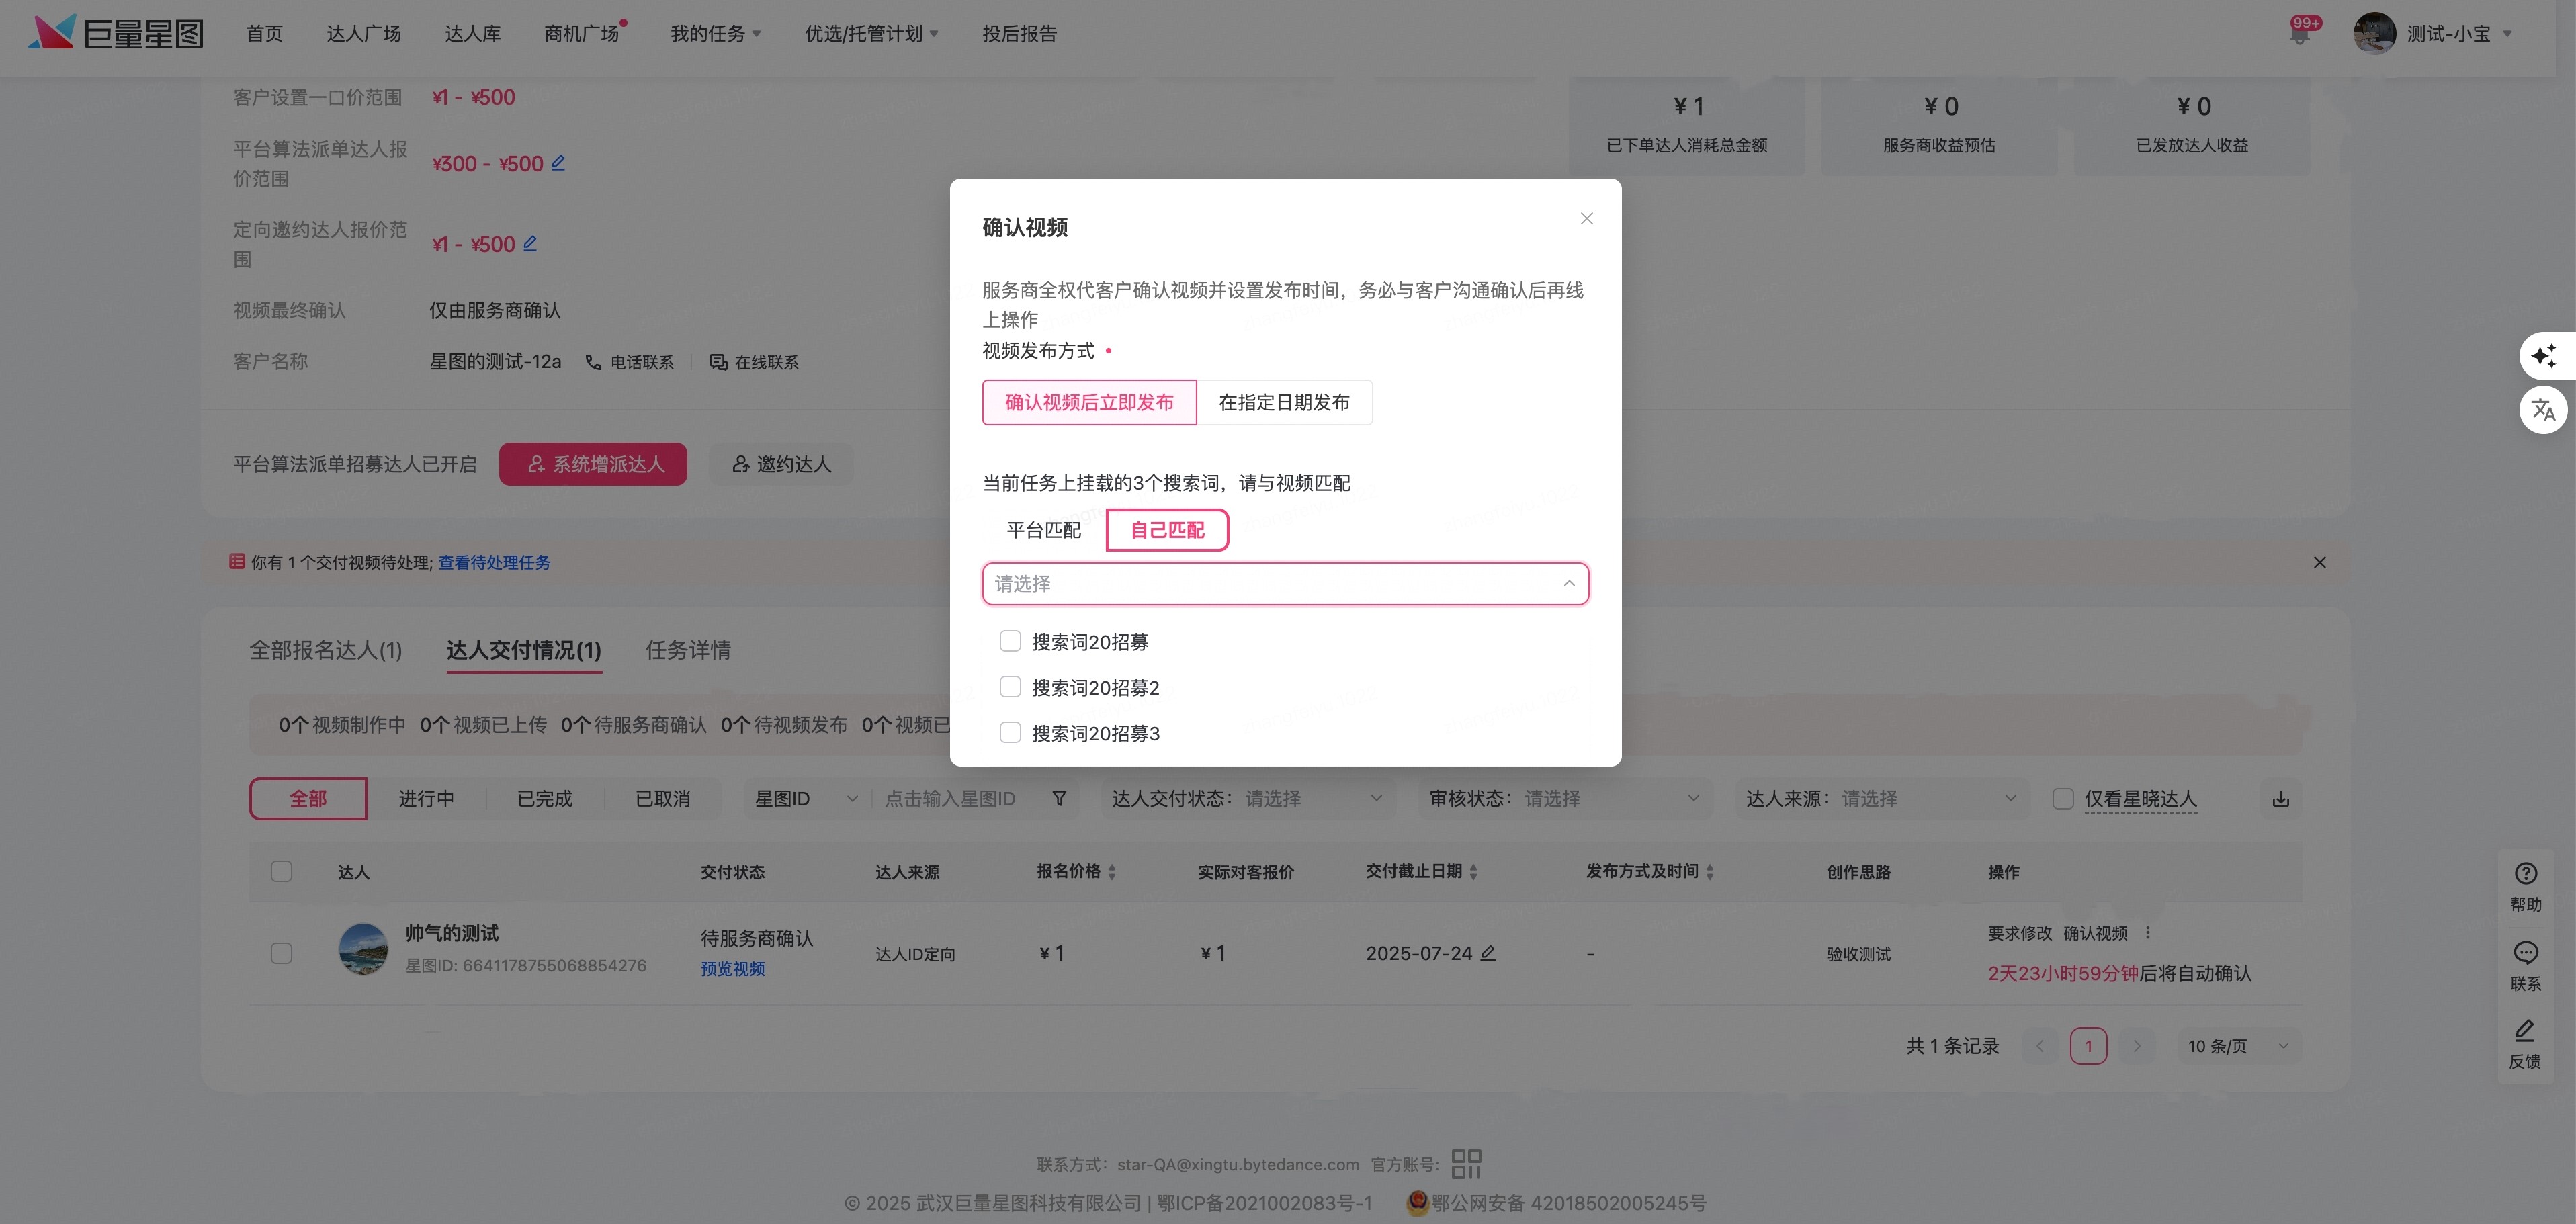
Task: Edit the 2025-07-24 deadline pencil icon
Action: (x=1488, y=953)
